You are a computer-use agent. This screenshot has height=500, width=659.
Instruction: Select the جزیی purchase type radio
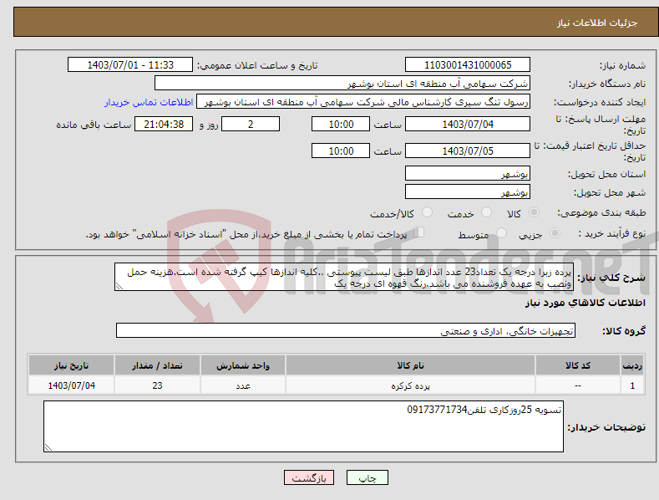(x=555, y=233)
